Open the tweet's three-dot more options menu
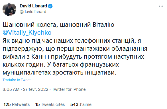This screenshot has width=167, height=109. pyautogui.click(x=161, y=6)
